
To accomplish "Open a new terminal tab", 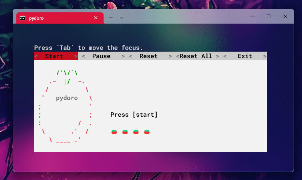I will point(111,18).
